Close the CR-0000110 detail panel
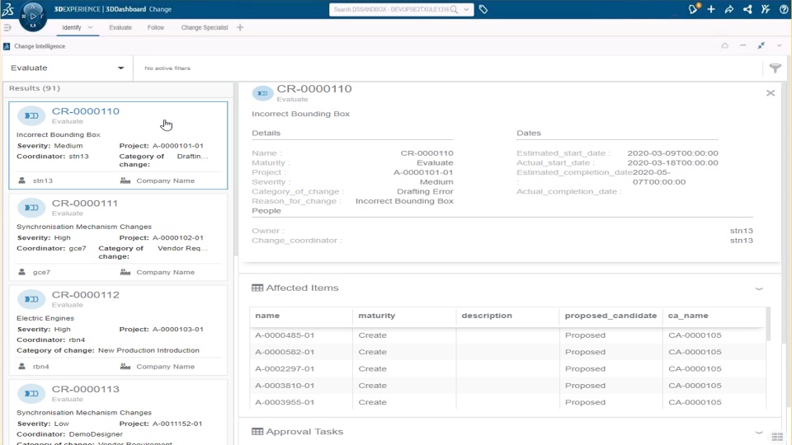Viewport: 792px width, 445px height. click(x=771, y=93)
